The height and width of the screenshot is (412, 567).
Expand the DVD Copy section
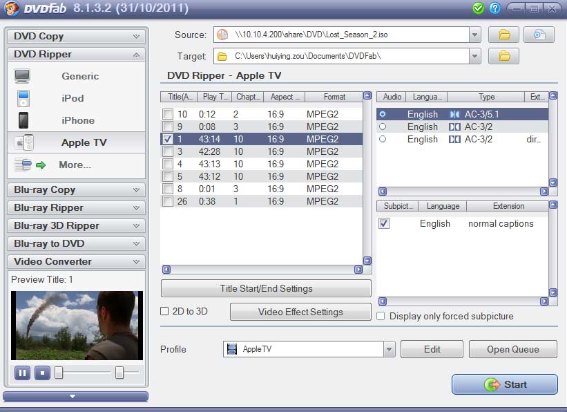(76, 36)
